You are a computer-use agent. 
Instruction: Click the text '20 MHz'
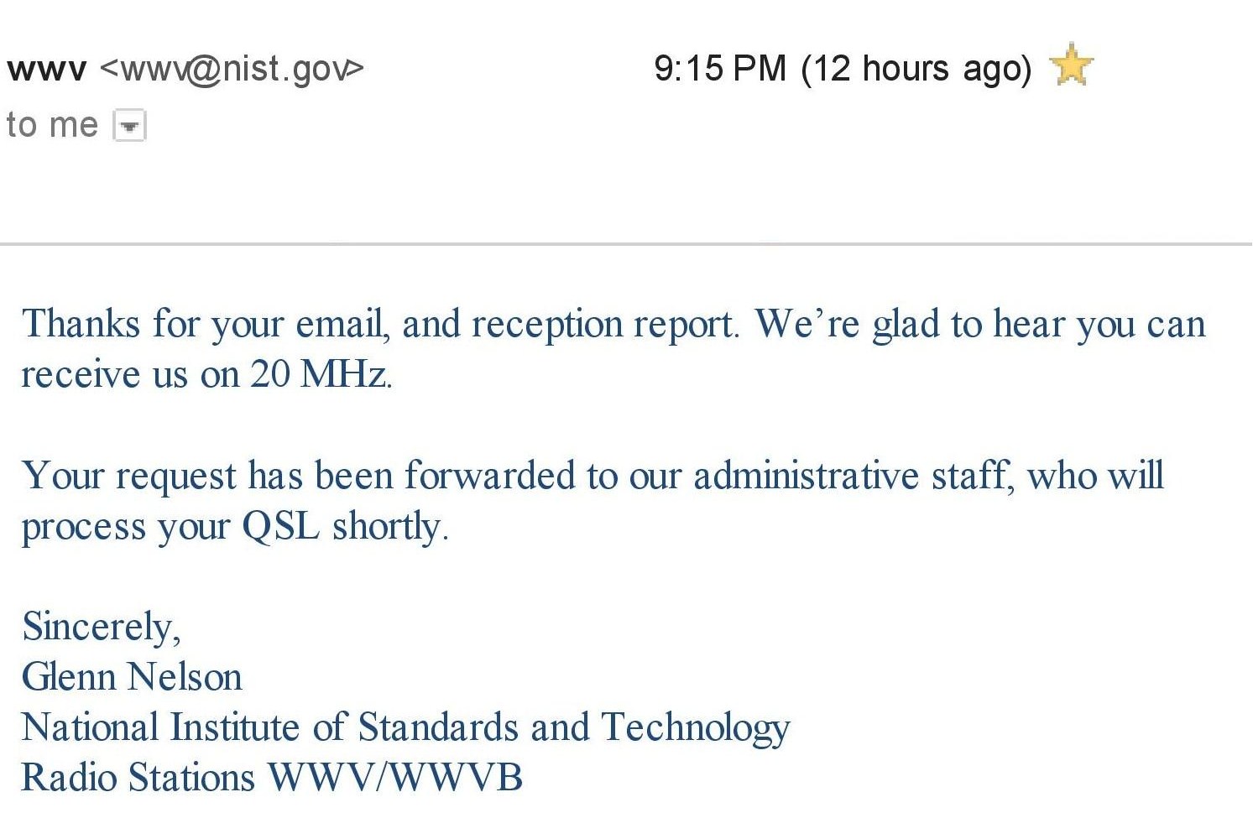(321, 374)
